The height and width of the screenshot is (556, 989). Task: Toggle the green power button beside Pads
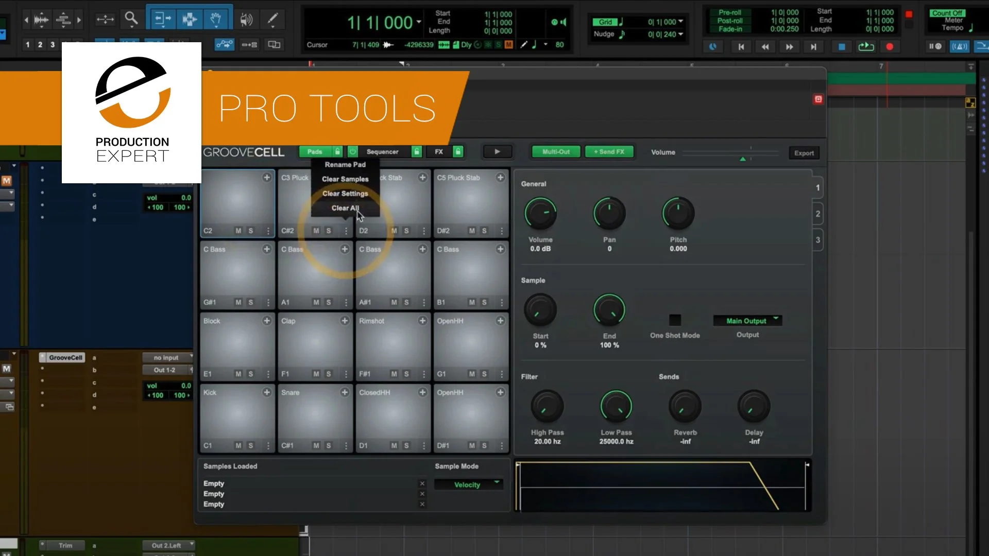coord(353,151)
